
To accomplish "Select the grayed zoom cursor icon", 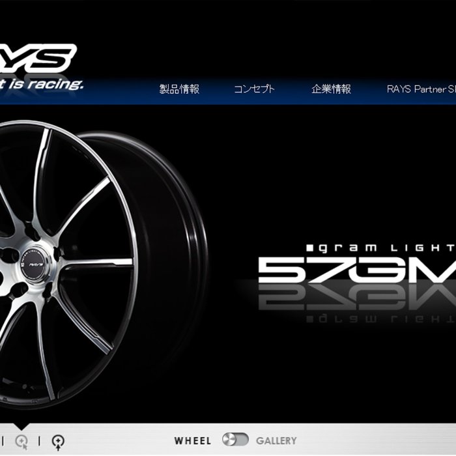I will 21,442.
